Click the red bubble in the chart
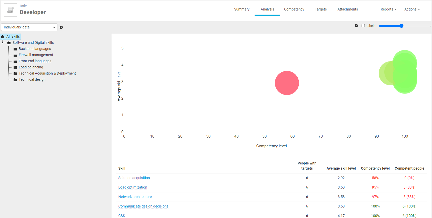 (x=287, y=83)
